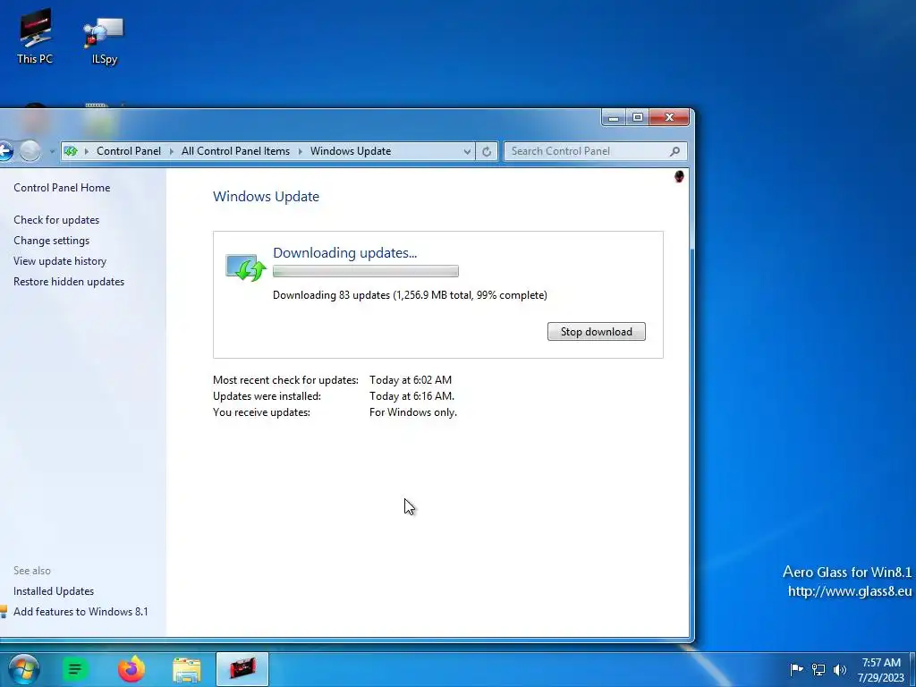Open Action Center flag tray icon

point(796,669)
